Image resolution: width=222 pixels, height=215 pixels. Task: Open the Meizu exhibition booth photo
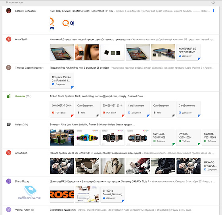(x=62, y=138)
